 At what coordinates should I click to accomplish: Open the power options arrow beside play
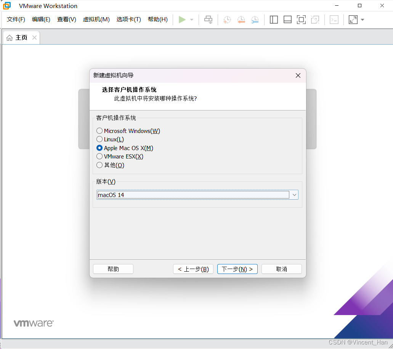(192, 19)
